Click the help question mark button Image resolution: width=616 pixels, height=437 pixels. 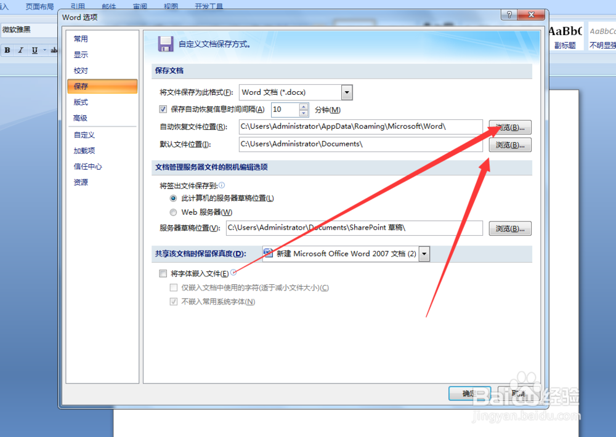(509, 15)
